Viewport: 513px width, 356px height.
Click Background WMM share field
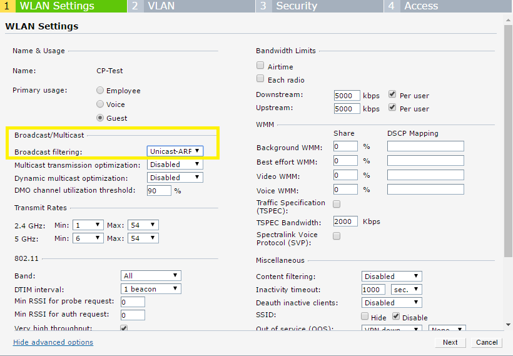coord(345,146)
